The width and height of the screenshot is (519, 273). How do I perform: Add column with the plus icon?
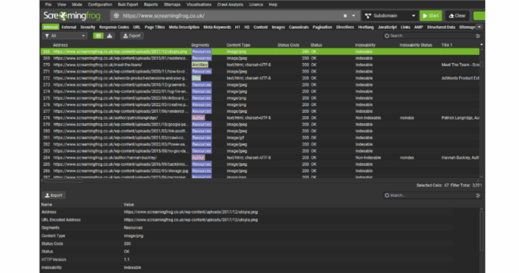[x=481, y=44]
